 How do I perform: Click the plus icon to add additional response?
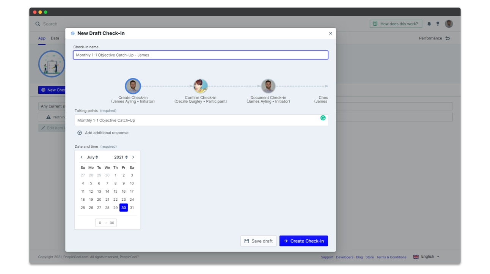[x=80, y=133]
